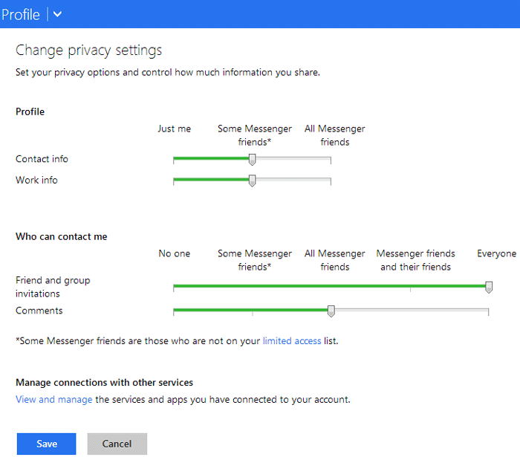Click the 'Just me' column label
The image size is (520, 457).
pos(174,129)
